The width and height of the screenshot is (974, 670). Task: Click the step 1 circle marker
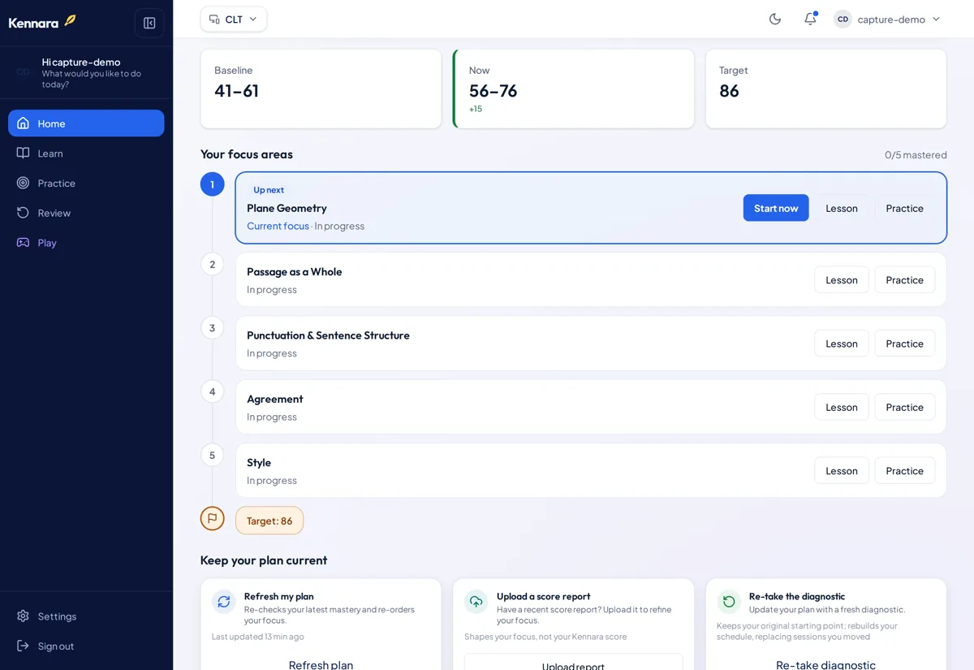pyautogui.click(x=213, y=184)
